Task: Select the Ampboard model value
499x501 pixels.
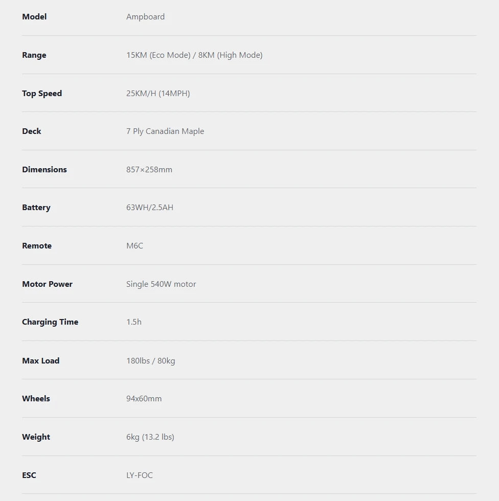Action: pos(145,17)
